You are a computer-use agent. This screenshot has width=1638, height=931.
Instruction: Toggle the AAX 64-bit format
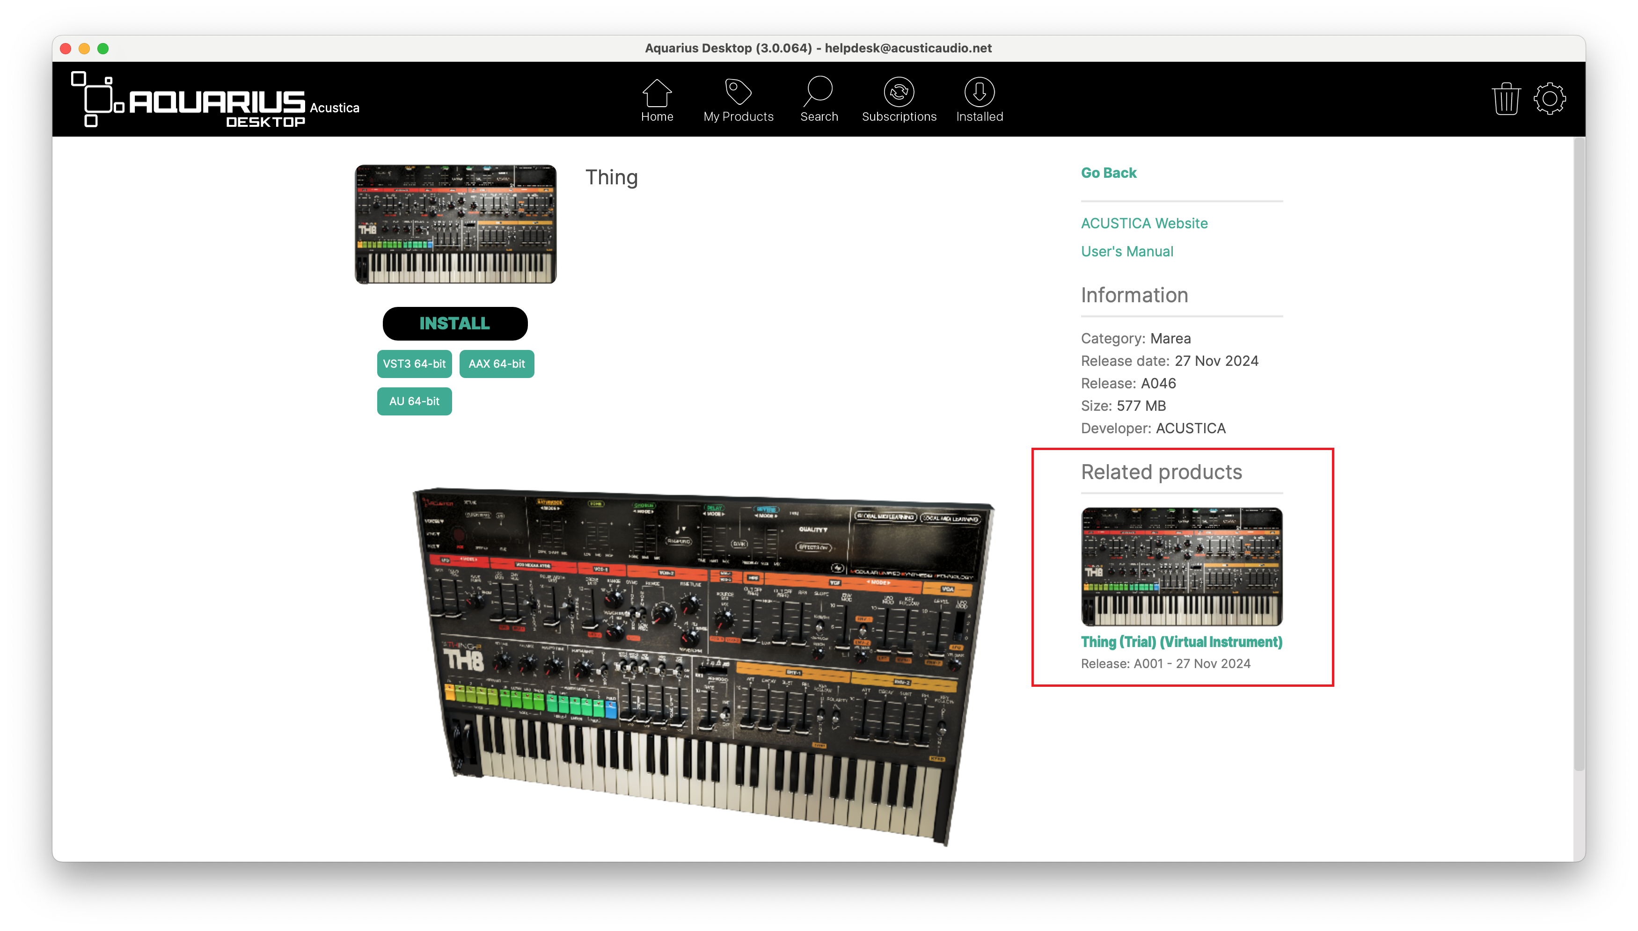[x=497, y=364]
